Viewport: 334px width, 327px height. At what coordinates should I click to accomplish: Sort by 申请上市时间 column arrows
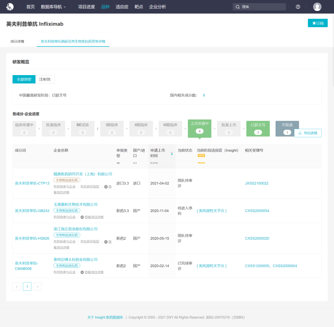click(172, 154)
